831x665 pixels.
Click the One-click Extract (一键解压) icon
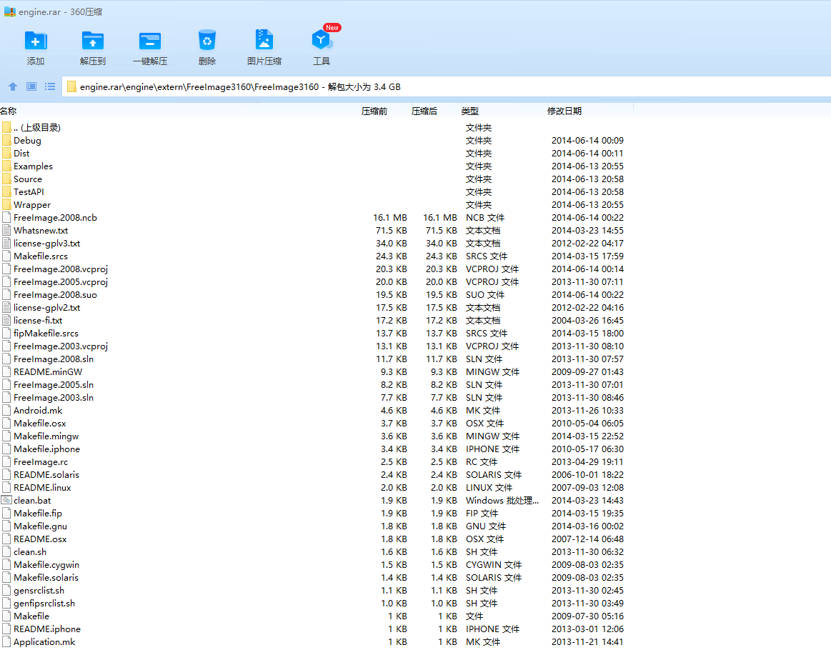(149, 41)
